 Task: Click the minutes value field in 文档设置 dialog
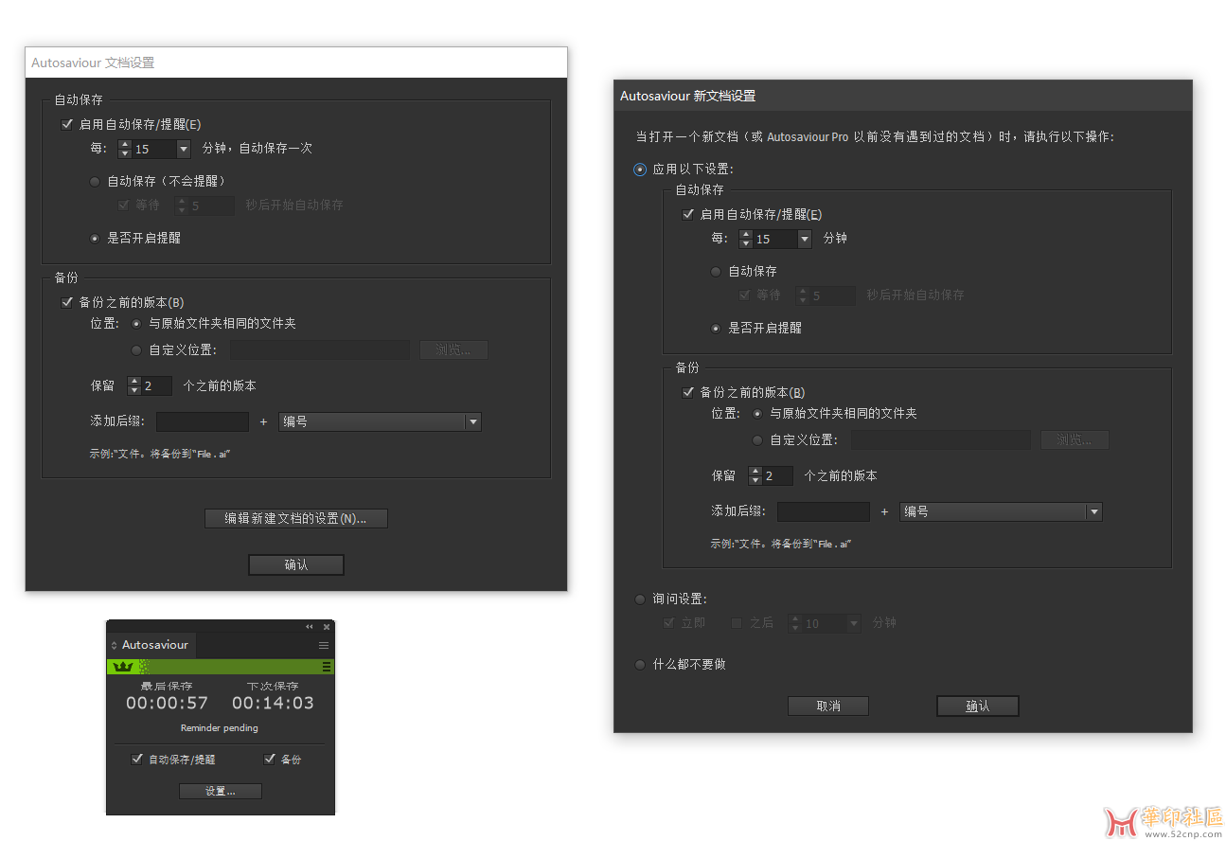154,149
